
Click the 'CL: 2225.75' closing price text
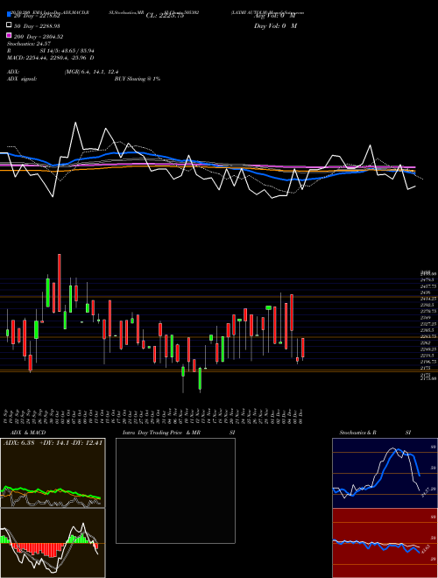pos(165,16)
